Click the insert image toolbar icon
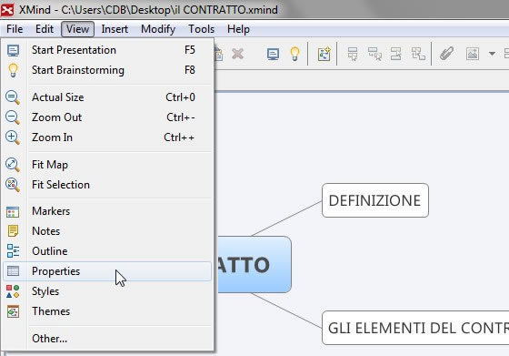 pyautogui.click(x=473, y=54)
